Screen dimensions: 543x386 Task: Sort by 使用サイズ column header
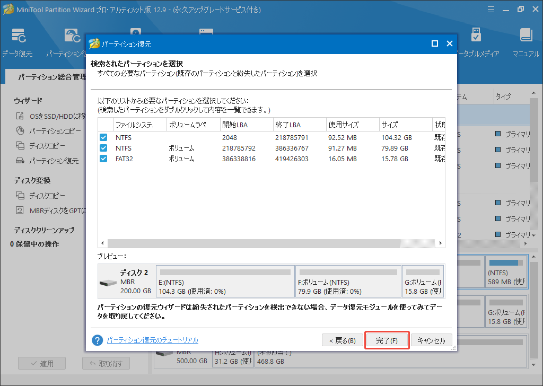[353, 125]
